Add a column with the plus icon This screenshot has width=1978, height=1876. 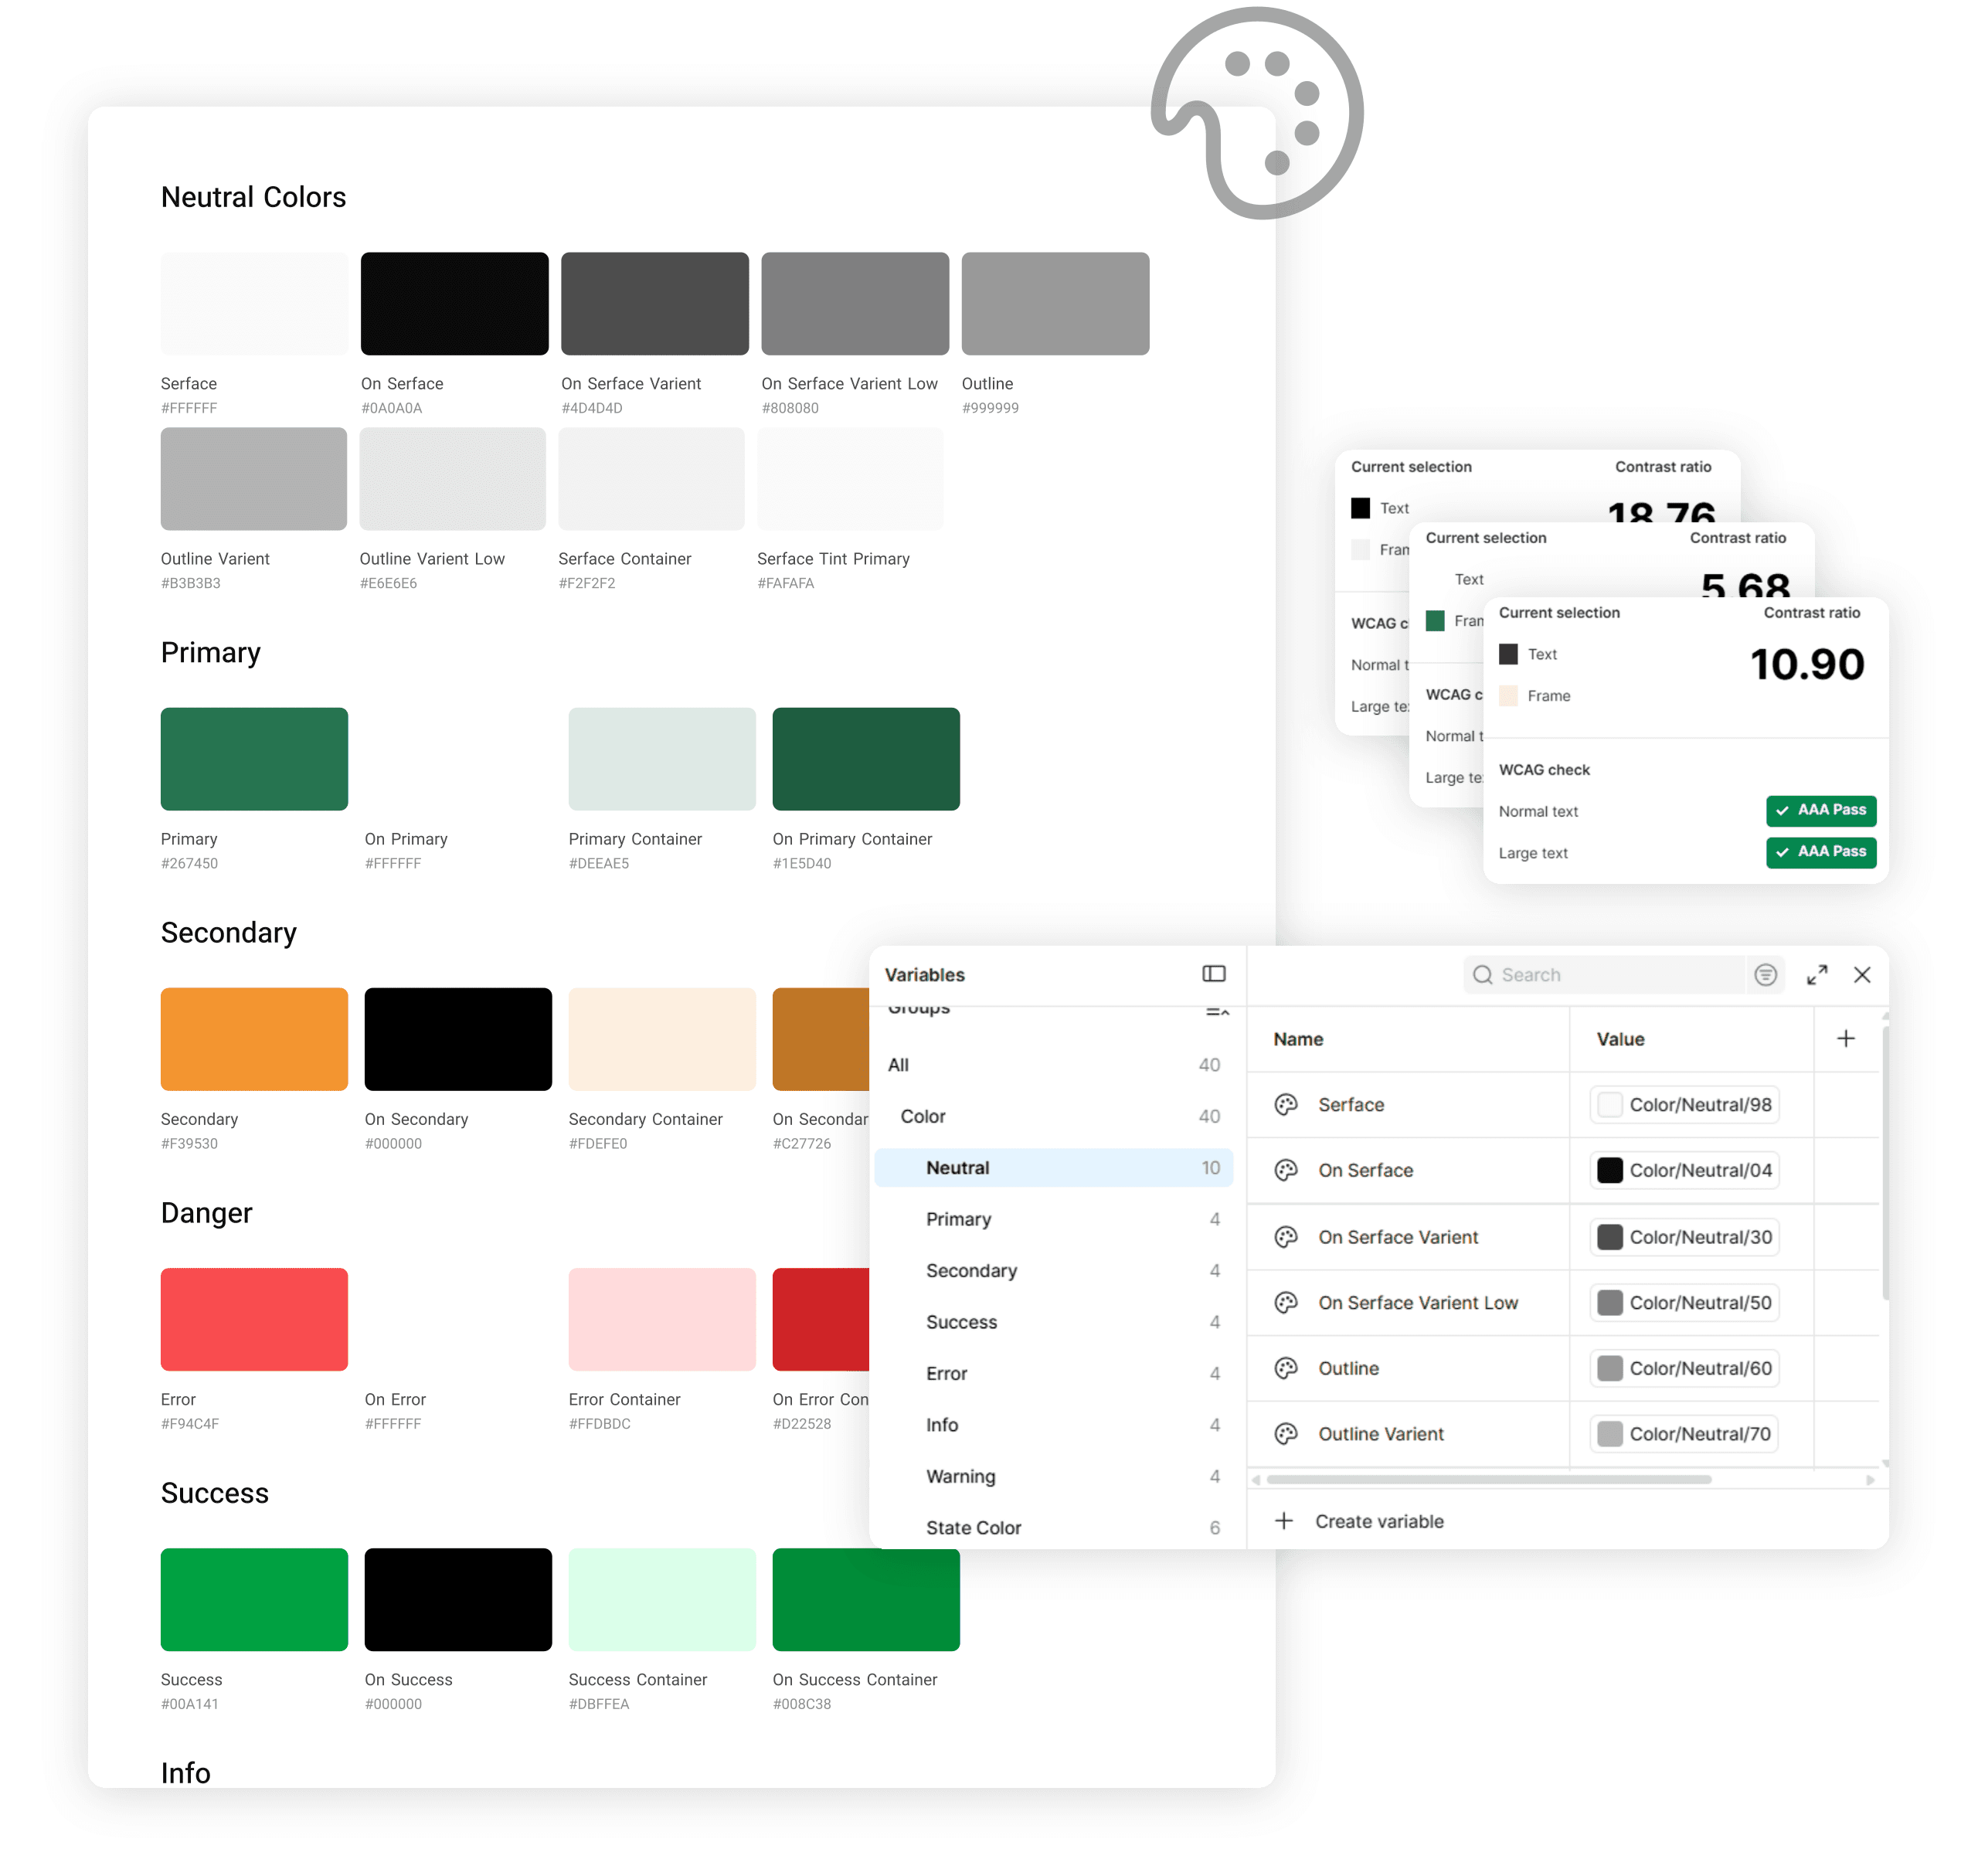coord(1845,1039)
